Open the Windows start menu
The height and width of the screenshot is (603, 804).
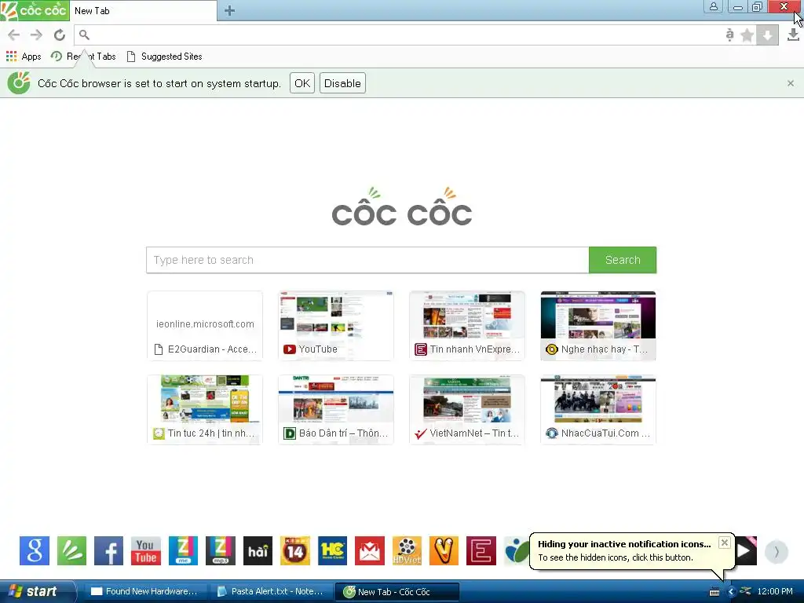click(38, 591)
